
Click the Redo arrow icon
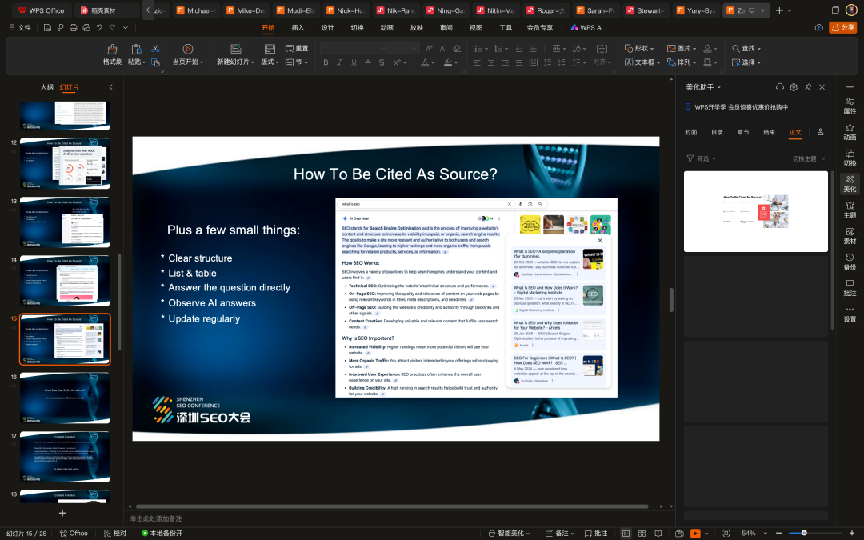point(113,27)
